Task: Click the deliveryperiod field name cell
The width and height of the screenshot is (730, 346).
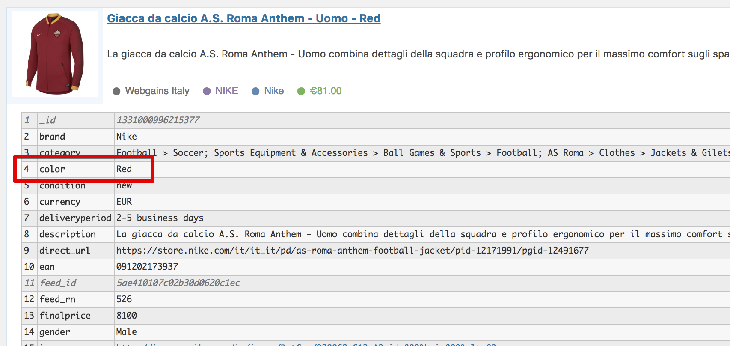Action: (x=76, y=218)
